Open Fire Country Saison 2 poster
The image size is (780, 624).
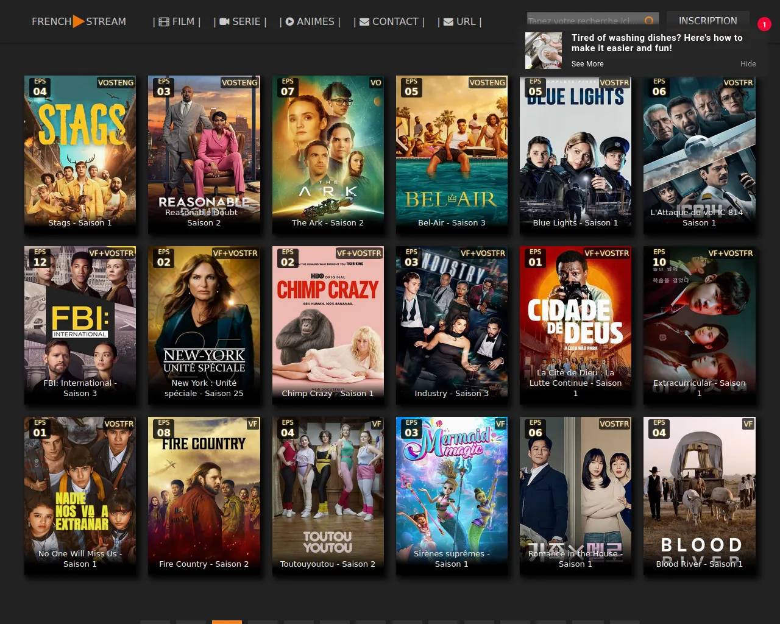204,496
